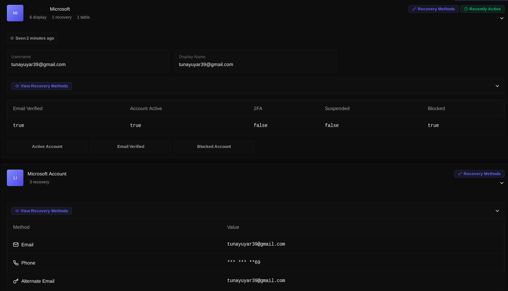Click Recovery Methods badge on Microsoft Account card
This screenshot has width=508, height=291.
[x=479, y=174]
